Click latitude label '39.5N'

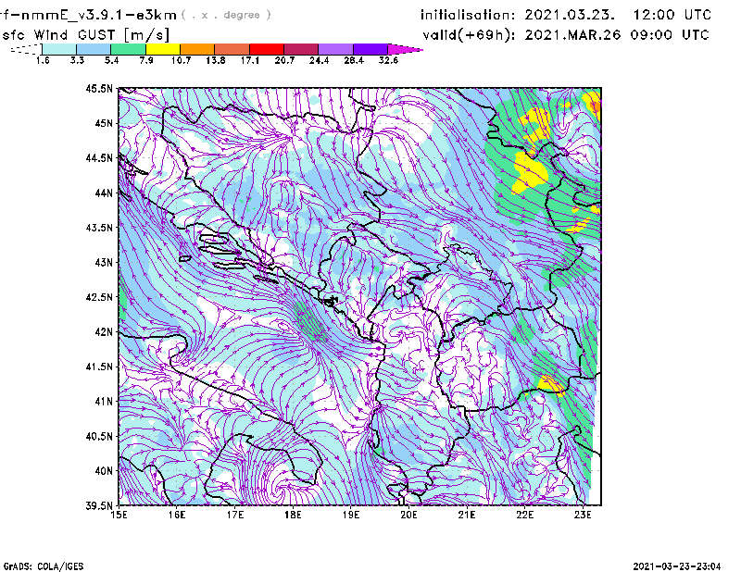pos(99,505)
